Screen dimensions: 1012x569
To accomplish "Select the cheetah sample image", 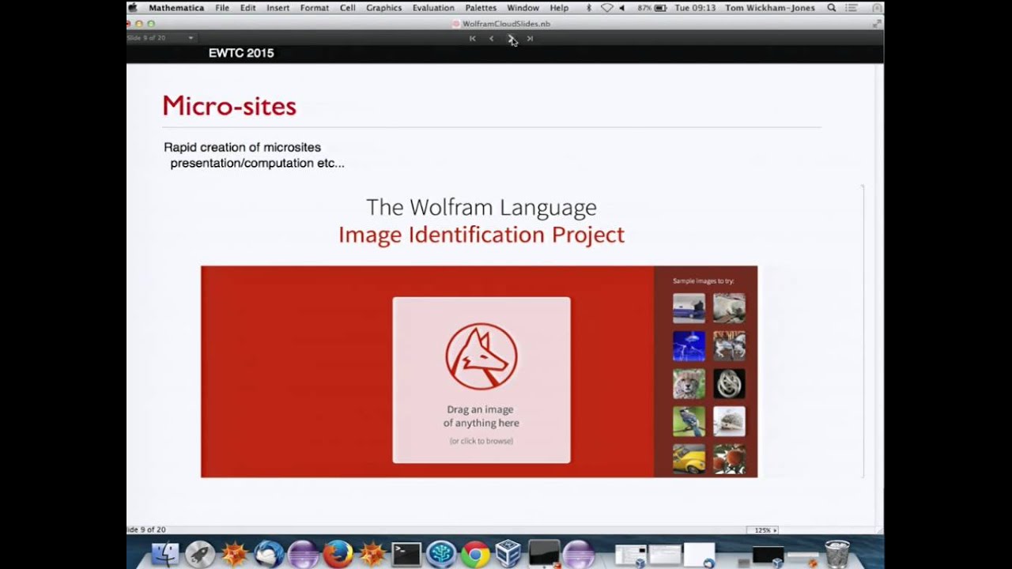I will point(689,384).
